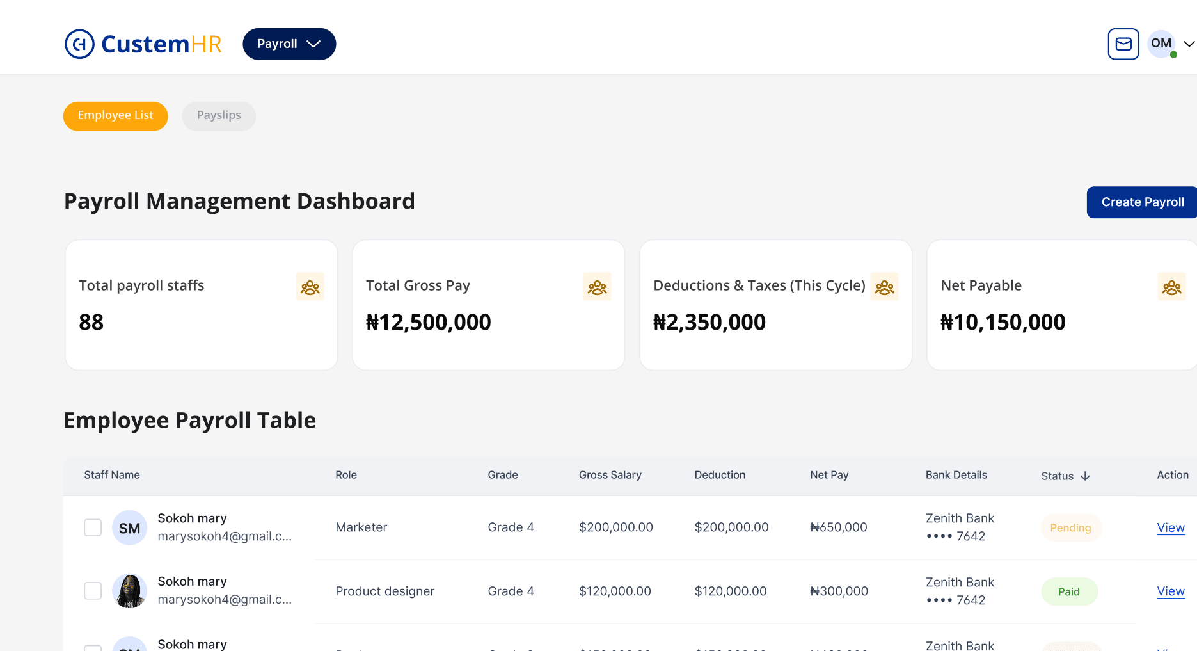Select the Total Gross Pay amount ₦12,500,000

(429, 322)
